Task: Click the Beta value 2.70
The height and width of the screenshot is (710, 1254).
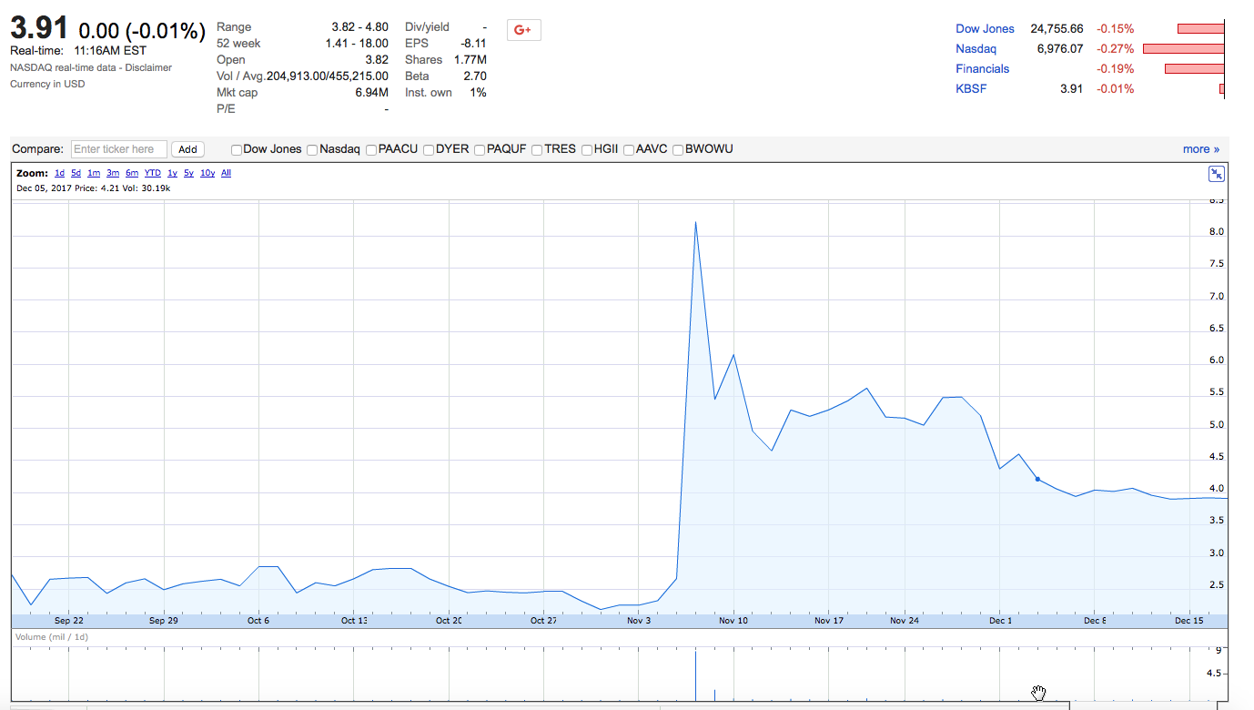Action: (475, 76)
